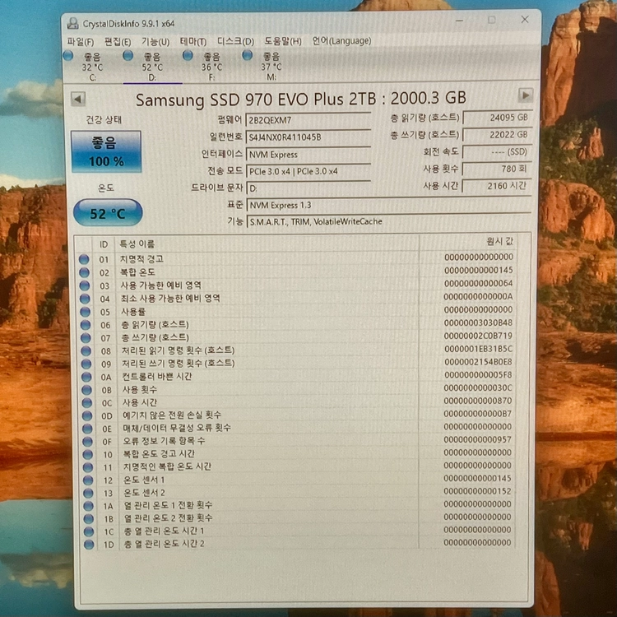
Task: Click the firmware field 2B2QEXM7
Action: tap(308, 120)
